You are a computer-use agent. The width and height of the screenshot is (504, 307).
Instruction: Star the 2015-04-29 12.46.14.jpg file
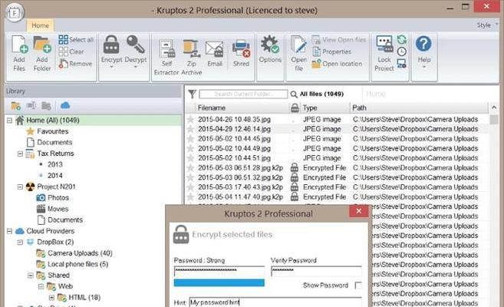(x=190, y=129)
